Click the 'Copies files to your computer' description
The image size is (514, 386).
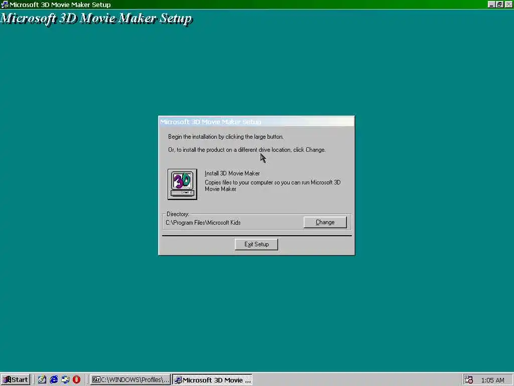(x=273, y=185)
